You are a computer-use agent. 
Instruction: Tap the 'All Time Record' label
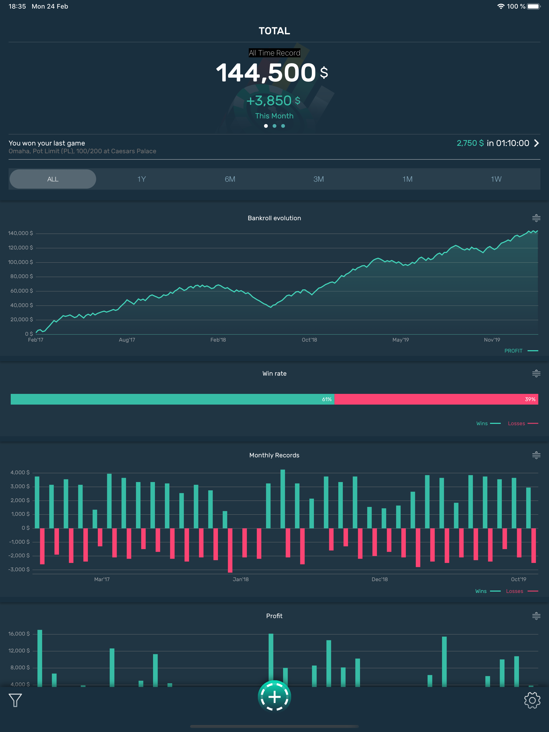click(x=274, y=53)
